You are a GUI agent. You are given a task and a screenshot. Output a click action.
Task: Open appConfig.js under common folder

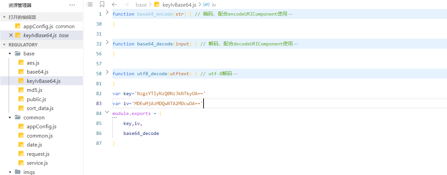(42, 126)
